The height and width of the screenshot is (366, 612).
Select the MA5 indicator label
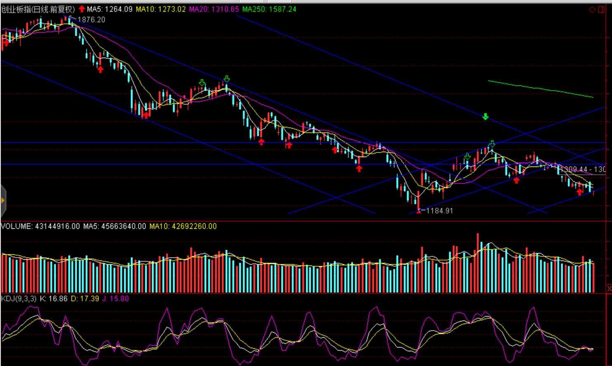click(109, 9)
